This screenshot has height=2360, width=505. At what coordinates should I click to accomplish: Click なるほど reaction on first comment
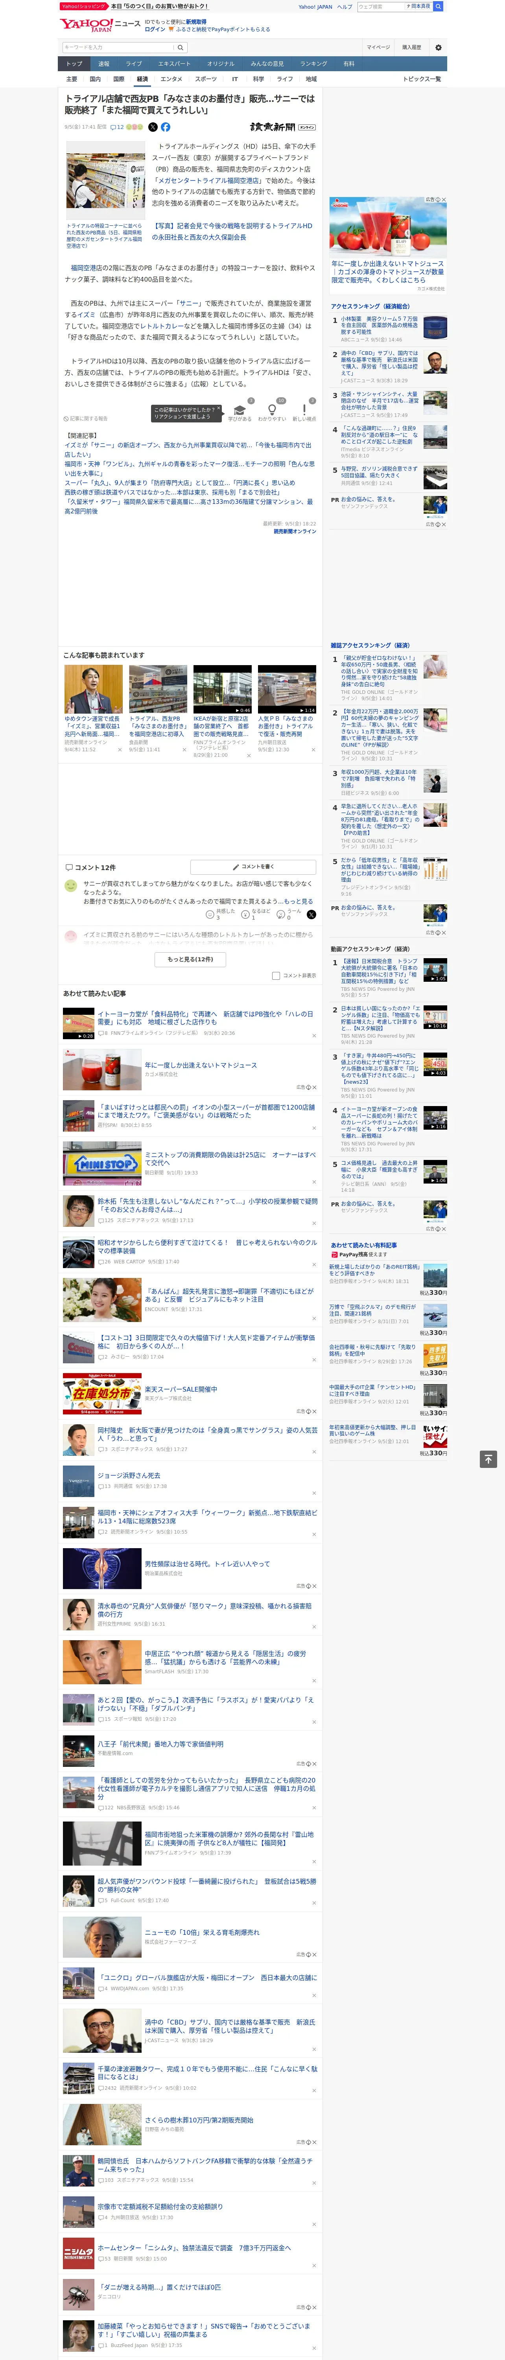pyautogui.click(x=256, y=914)
